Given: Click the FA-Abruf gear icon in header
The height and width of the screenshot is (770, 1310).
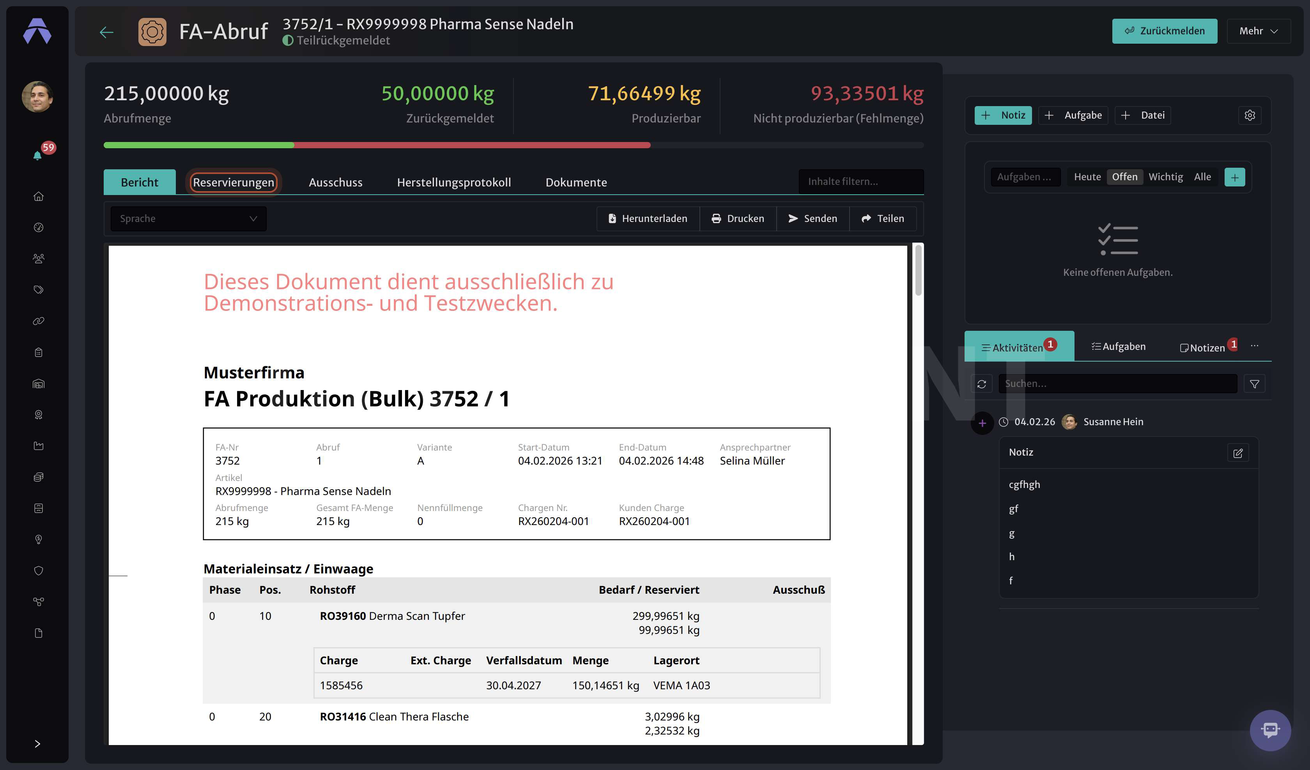Looking at the screenshot, I should [x=152, y=32].
